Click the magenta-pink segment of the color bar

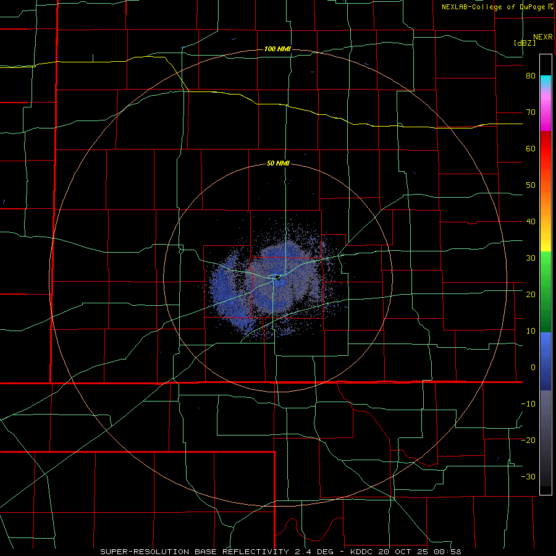[545, 110]
